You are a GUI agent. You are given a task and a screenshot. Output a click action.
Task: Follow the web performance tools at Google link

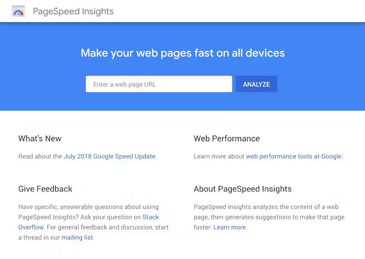(x=293, y=156)
